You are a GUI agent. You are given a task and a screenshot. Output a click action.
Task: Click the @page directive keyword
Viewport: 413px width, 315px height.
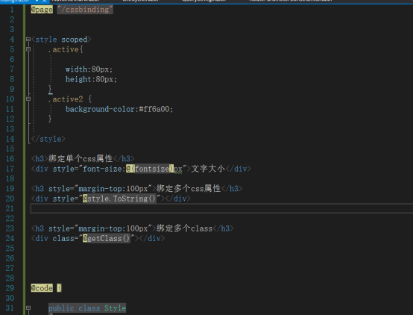42,10
